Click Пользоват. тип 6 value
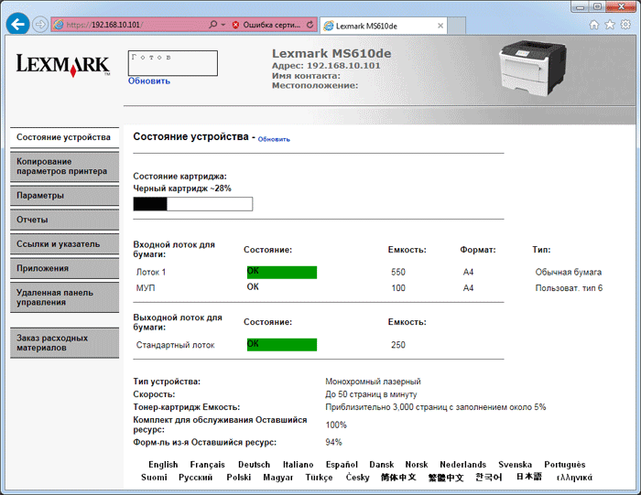The width and height of the screenshot is (641, 495). coord(569,288)
